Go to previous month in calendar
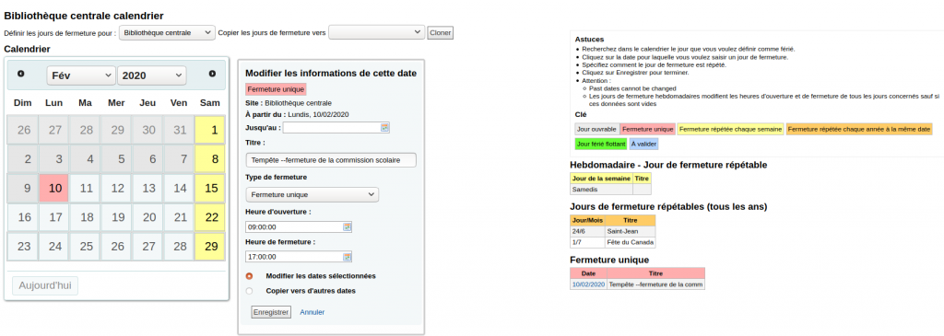The height and width of the screenshot is (336, 944). 21,74
